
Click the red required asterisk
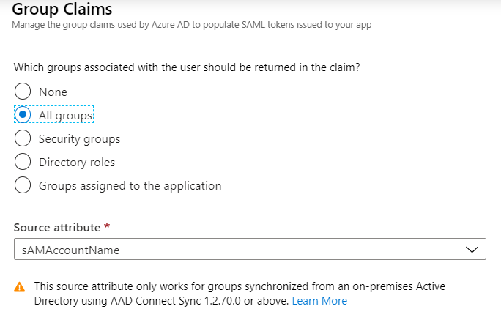[107, 226]
